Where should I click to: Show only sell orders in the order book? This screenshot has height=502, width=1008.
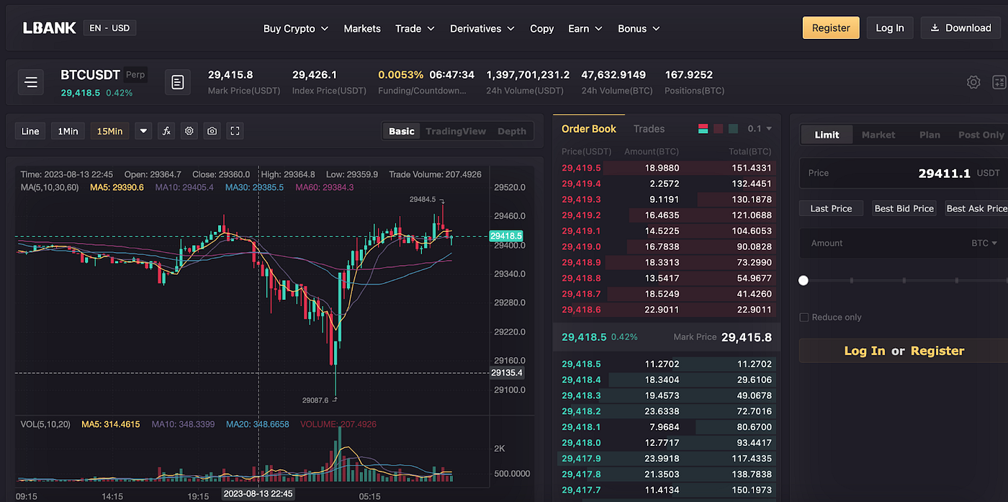(x=718, y=128)
